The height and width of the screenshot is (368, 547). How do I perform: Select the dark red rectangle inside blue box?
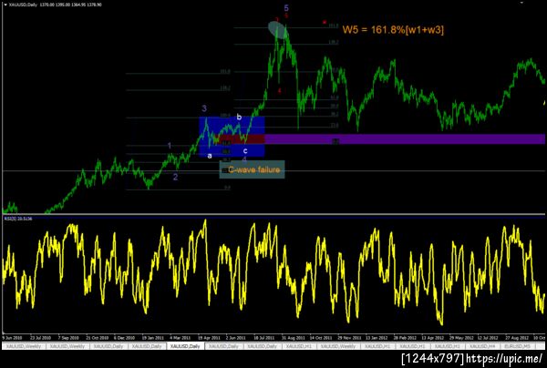[241, 139]
